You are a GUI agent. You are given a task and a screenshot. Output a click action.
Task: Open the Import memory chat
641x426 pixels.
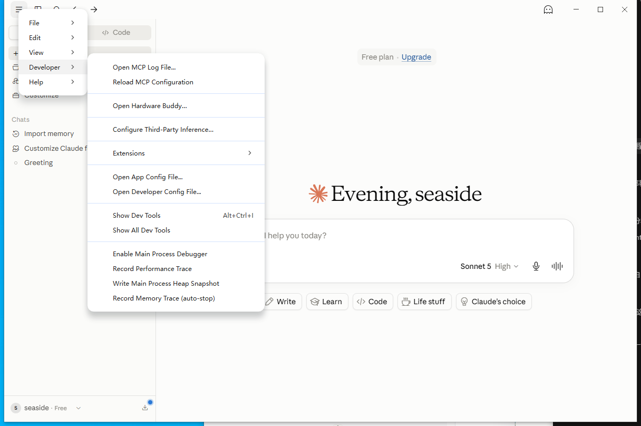pos(49,134)
